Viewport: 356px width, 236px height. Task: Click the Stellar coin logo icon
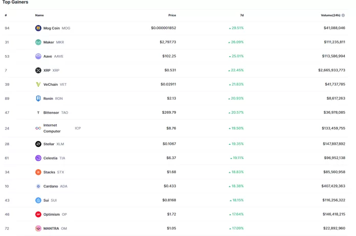pyautogui.click(x=38, y=144)
